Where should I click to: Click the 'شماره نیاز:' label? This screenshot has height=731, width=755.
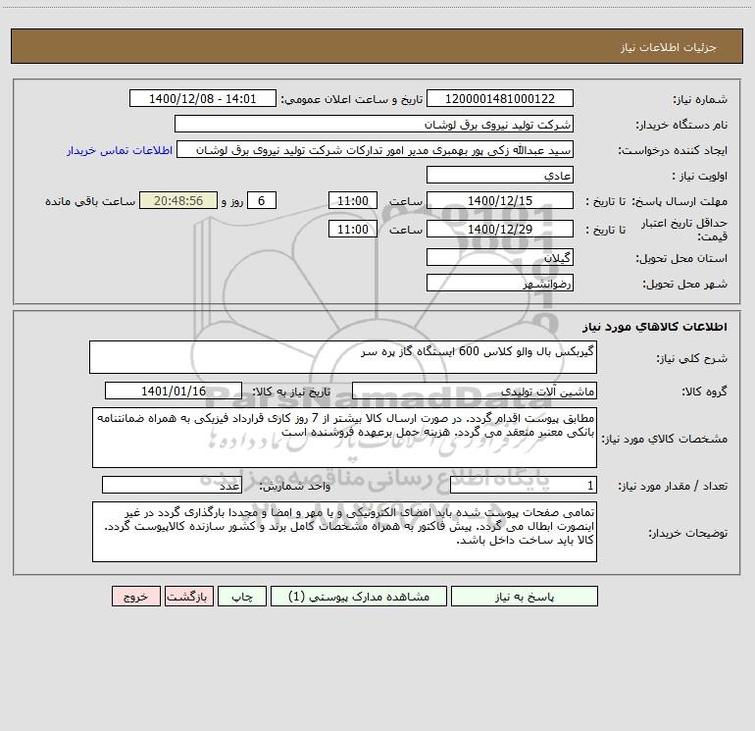coord(700,99)
